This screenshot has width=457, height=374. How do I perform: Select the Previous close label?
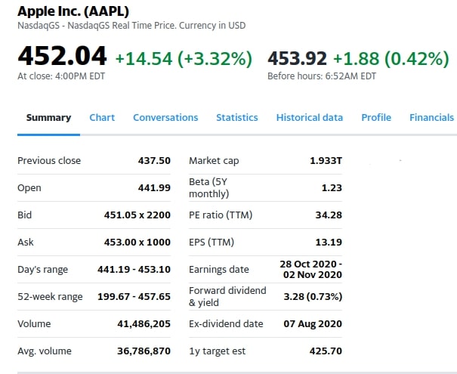pyautogui.click(x=49, y=160)
